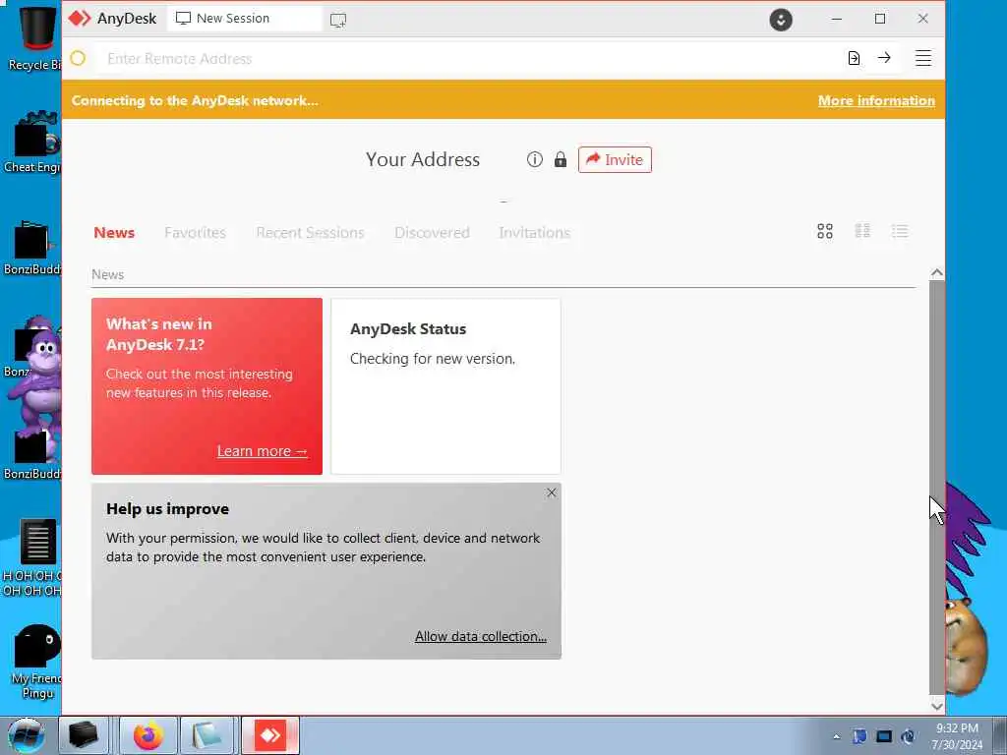
Task: Select small tiles view icon
Action: [862, 230]
